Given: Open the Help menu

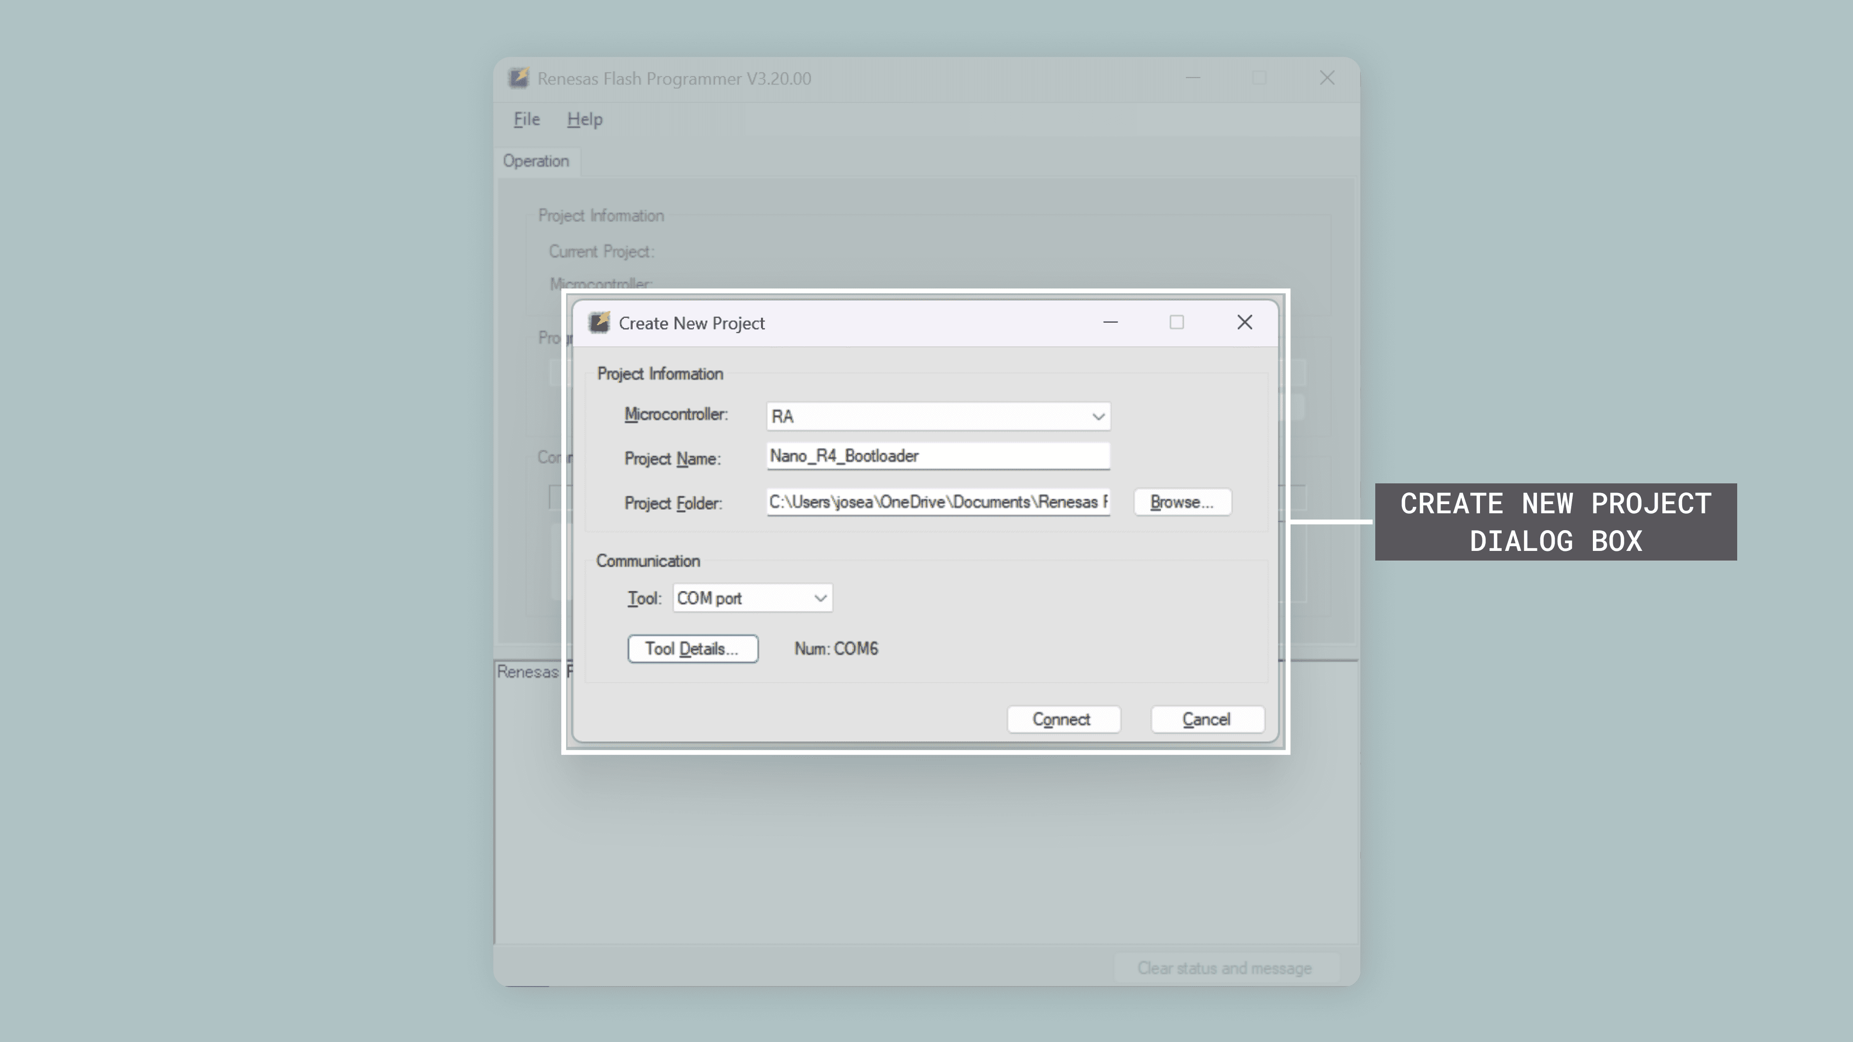Looking at the screenshot, I should (x=584, y=119).
